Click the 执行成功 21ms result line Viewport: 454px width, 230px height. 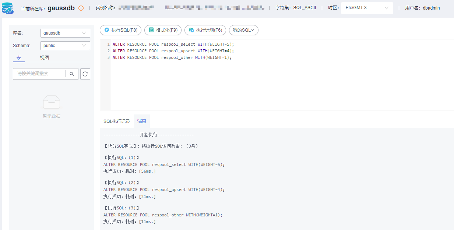[130, 197]
